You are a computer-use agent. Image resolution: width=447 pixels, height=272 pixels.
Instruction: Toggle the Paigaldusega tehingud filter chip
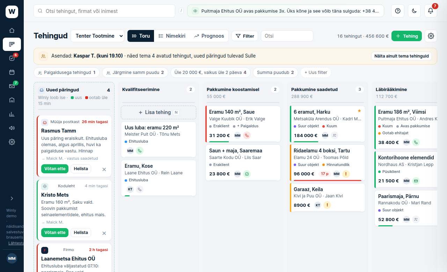pos(67,73)
